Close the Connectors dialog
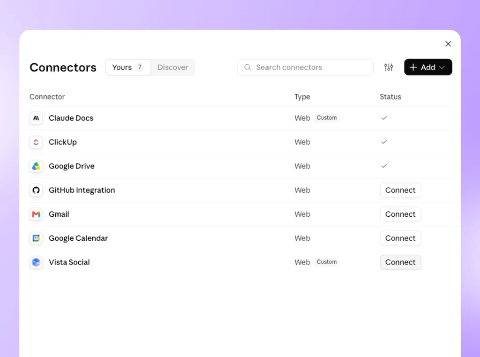The height and width of the screenshot is (357, 480). 448,44
